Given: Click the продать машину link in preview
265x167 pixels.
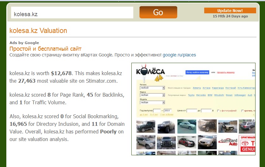Looking at the screenshot, I should 226,72.
